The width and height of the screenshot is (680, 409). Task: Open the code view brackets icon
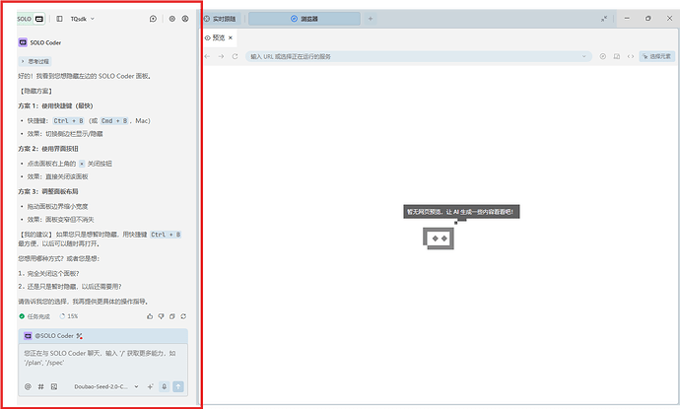(631, 56)
